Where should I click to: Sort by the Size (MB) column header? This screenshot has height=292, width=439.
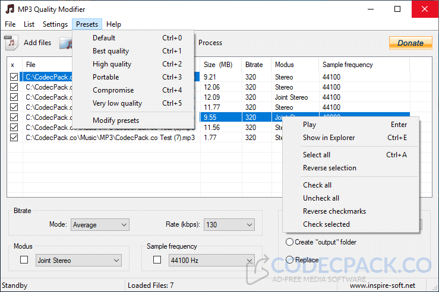[x=221, y=65]
